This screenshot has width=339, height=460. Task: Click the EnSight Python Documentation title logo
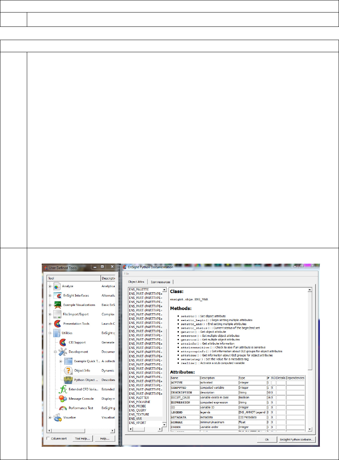125,267
